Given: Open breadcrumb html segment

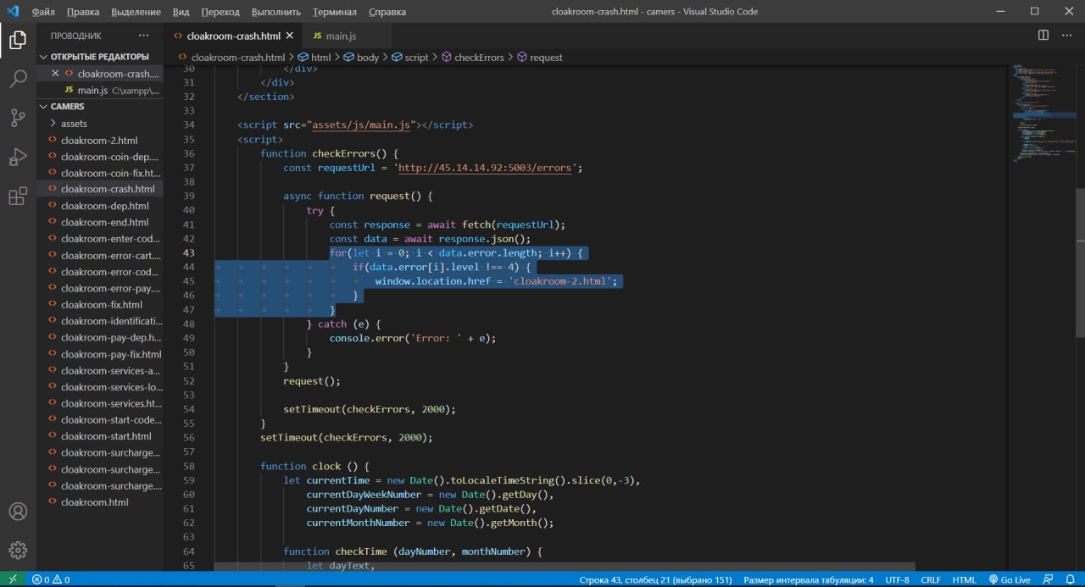Looking at the screenshot, I should tap(314, 58).
